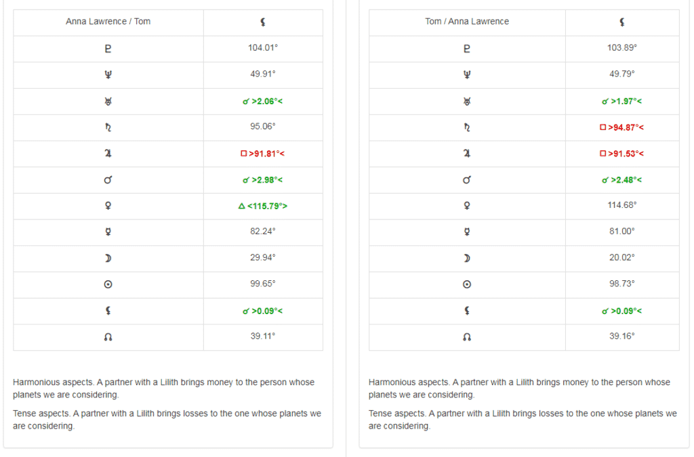Click the 103.89° cell in the right table

coord(622,48)
